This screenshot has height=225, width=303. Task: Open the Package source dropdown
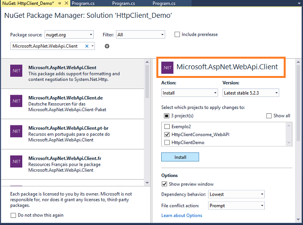pyautogui.click(x=69, y=35)
